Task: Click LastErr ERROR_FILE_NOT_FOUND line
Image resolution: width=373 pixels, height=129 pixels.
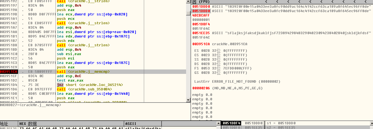Action: coord(237,82)
